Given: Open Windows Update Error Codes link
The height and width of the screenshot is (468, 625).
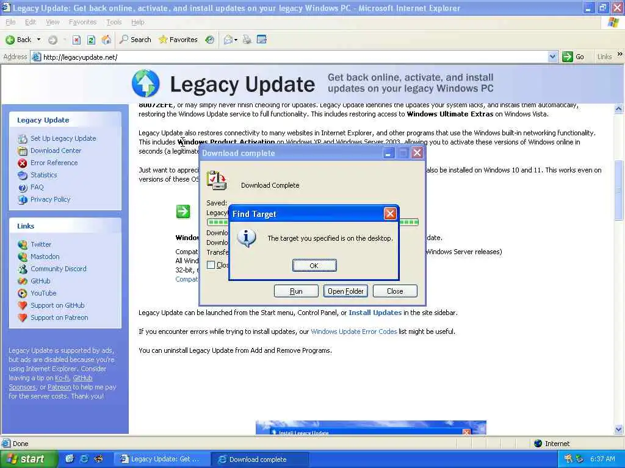Looking at the screenshot, I should coord(353,331).
